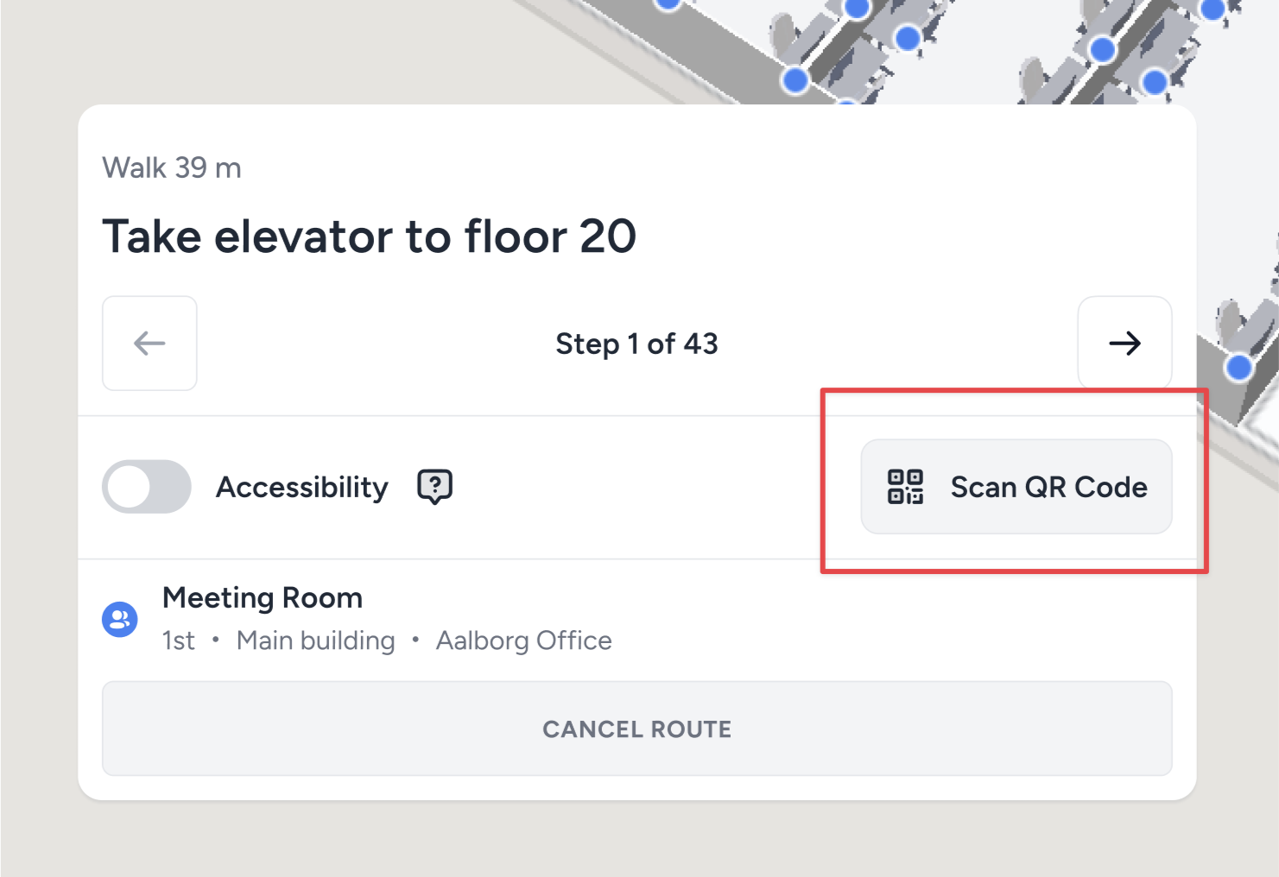
Task: Click the "1st" floor label
Action: click(x=179, y=640)
